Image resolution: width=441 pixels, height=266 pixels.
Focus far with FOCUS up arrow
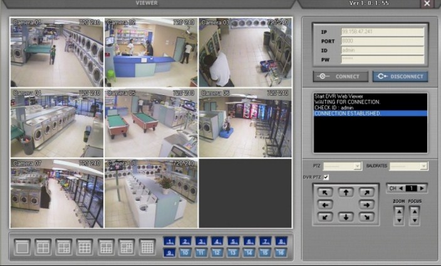pyautogui.click(x=415, y=211)
